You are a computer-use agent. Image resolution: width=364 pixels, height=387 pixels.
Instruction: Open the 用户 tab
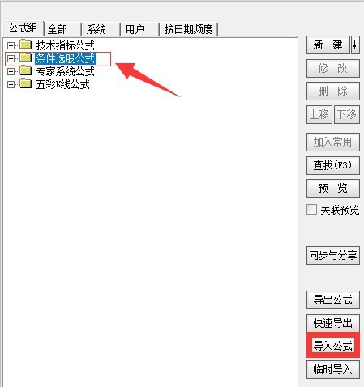[140, 29]
